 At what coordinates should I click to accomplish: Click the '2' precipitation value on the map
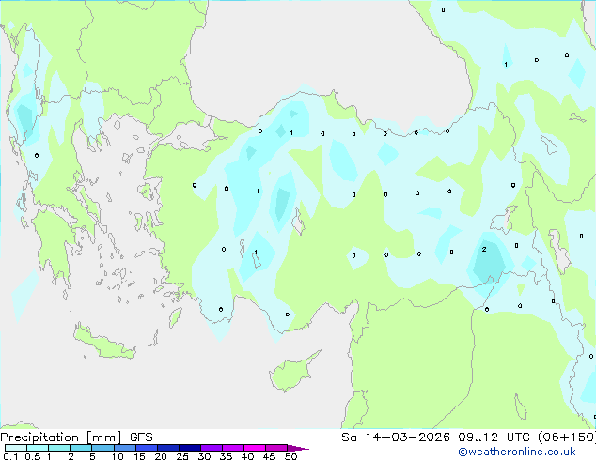484,250
